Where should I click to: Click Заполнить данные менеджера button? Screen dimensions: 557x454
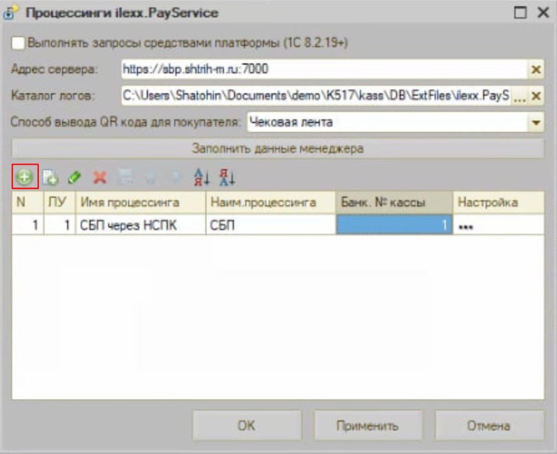click(278, 148)
